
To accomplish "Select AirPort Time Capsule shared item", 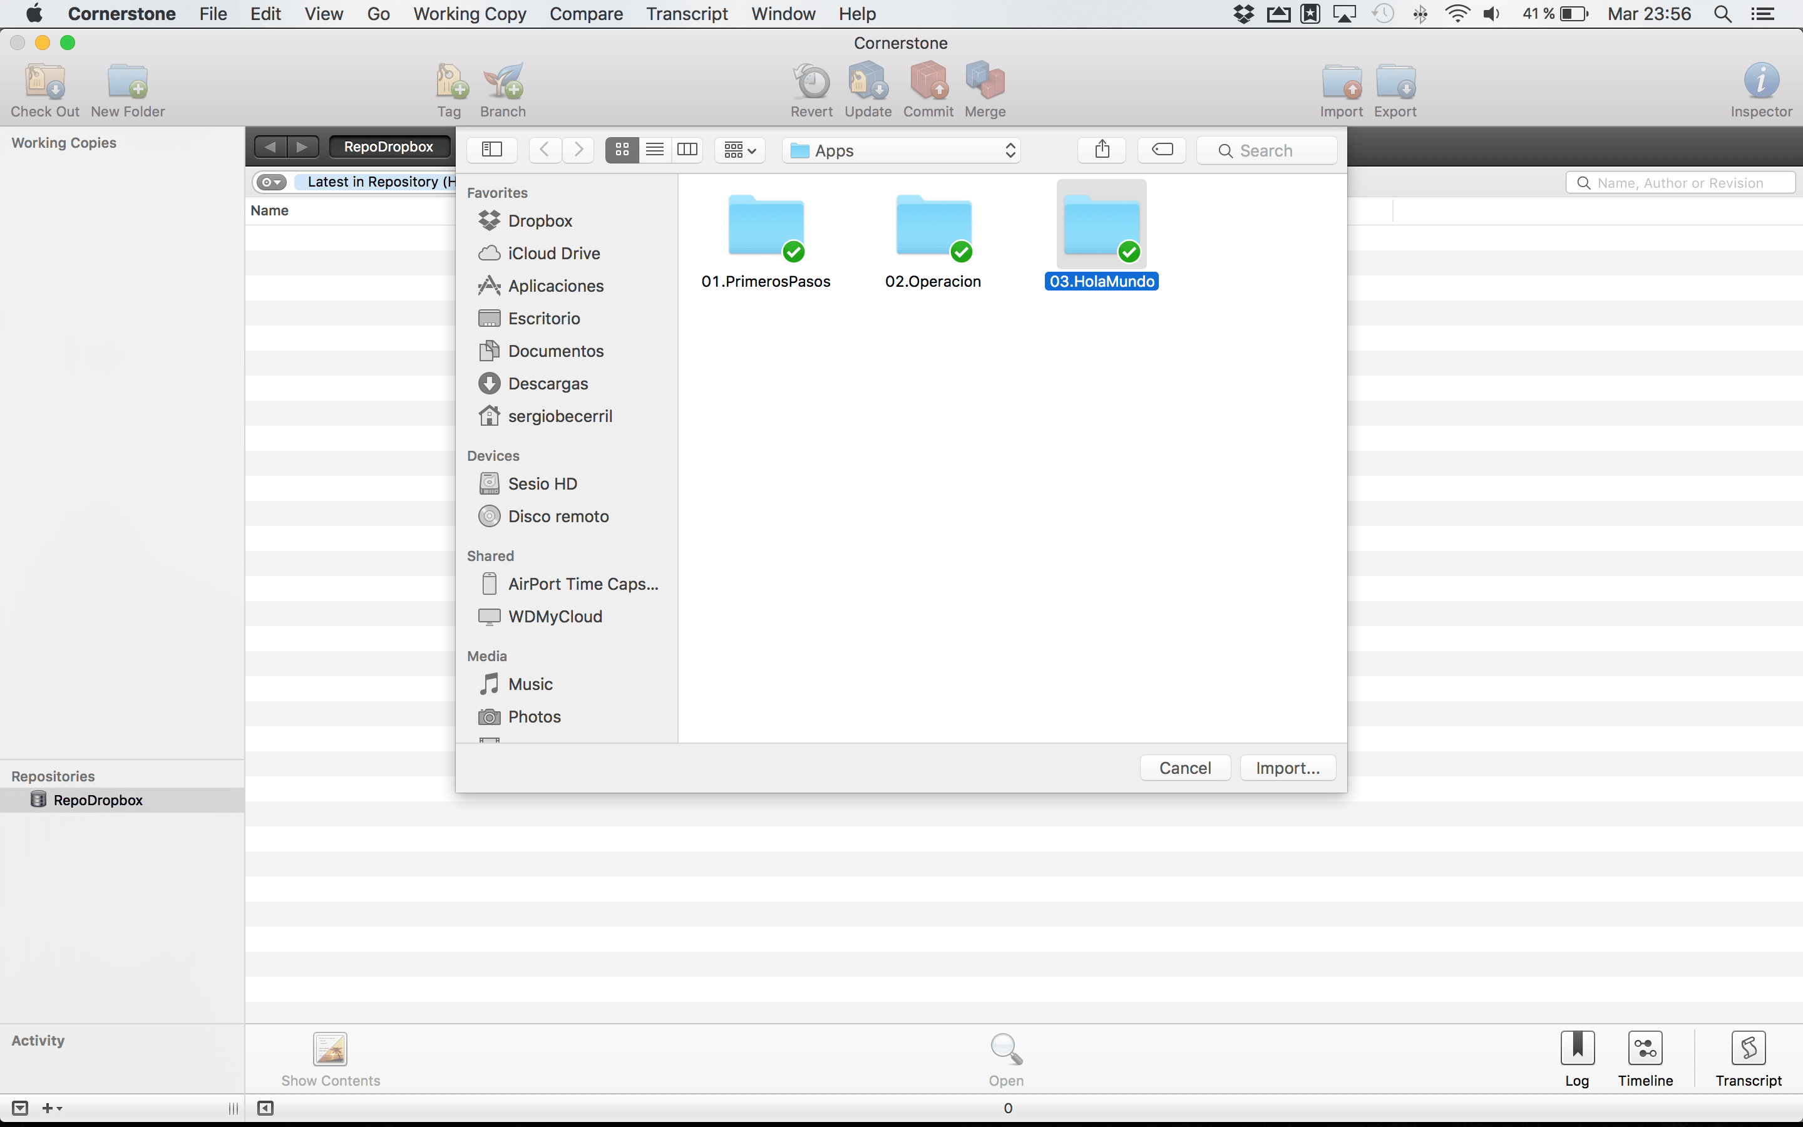I will coord(583,584).
